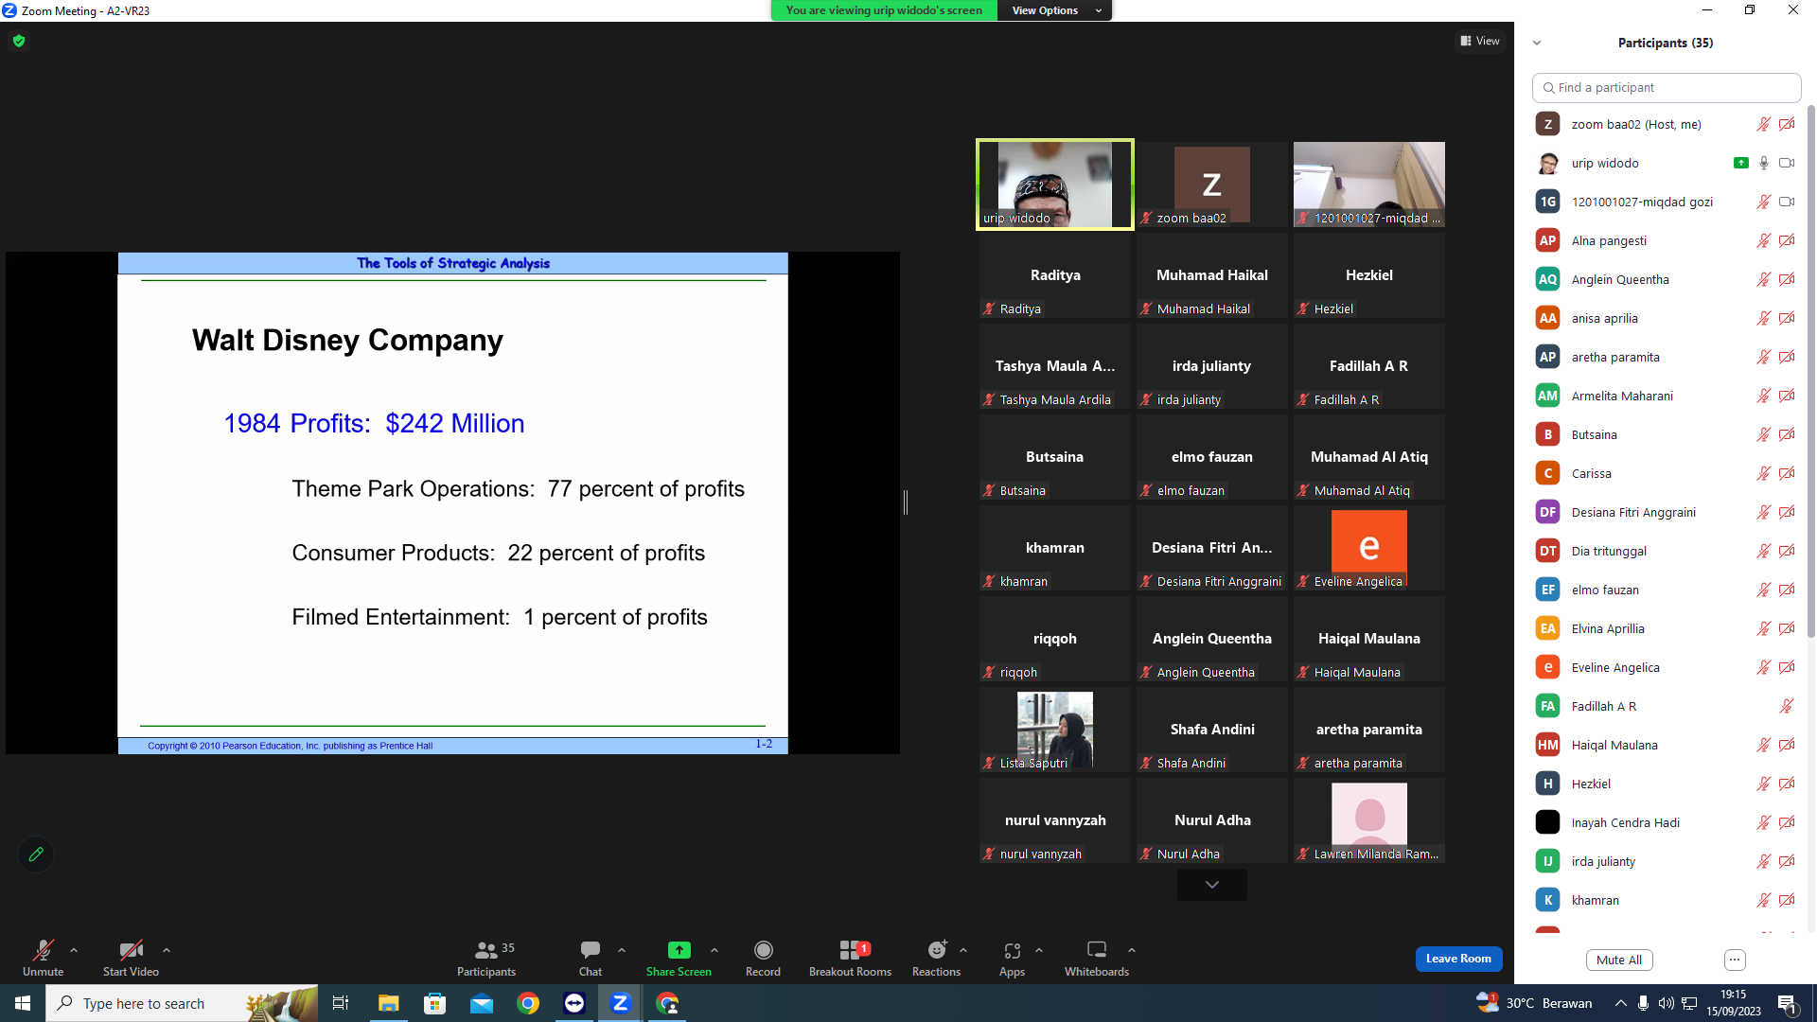The image size is (1817, 1022).
Task: Click Armelita Maharani avatar badge
Action: tap(1548, 396)
